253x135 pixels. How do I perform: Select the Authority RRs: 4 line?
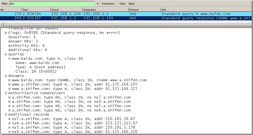coord(26,46)
